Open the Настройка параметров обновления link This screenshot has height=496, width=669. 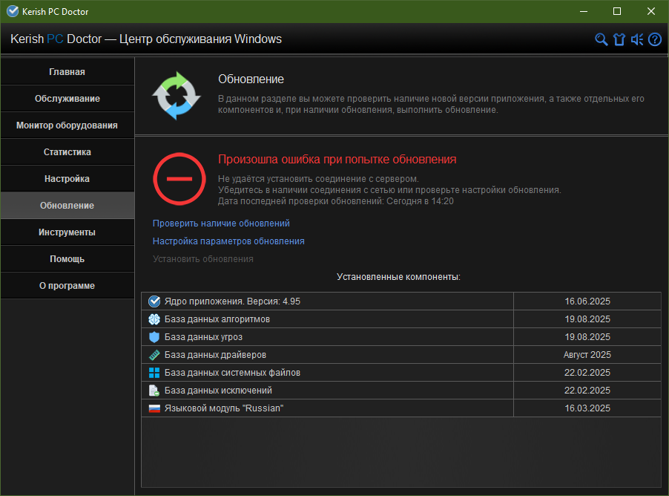pyautogui.click(x=228, y=241)
